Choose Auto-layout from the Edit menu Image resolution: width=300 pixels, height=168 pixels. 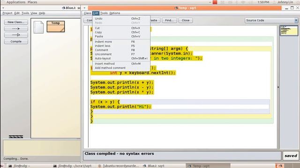tap(121, 58)
